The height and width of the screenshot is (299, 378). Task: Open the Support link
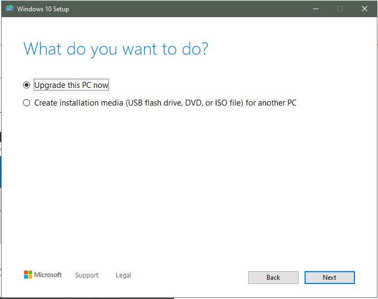[x=87, y=275]
